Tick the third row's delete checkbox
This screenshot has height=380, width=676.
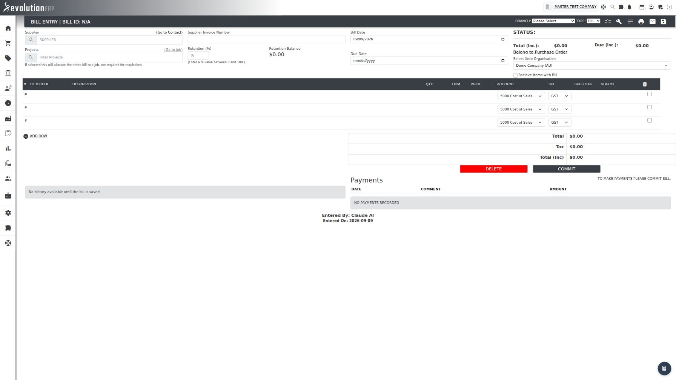(650, 121)
